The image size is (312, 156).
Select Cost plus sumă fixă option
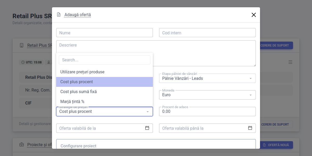79,92
